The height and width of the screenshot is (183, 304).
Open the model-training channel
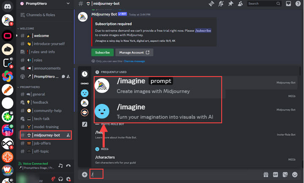(x=46, y=127)
